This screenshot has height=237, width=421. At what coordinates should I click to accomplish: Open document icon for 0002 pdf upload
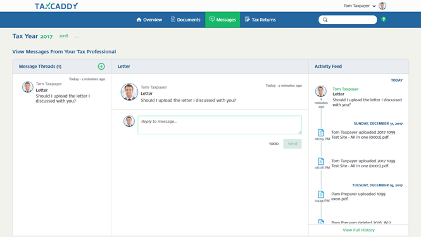point(321,132)
